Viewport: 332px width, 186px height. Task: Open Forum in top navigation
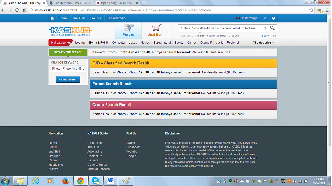pos(63,18)
